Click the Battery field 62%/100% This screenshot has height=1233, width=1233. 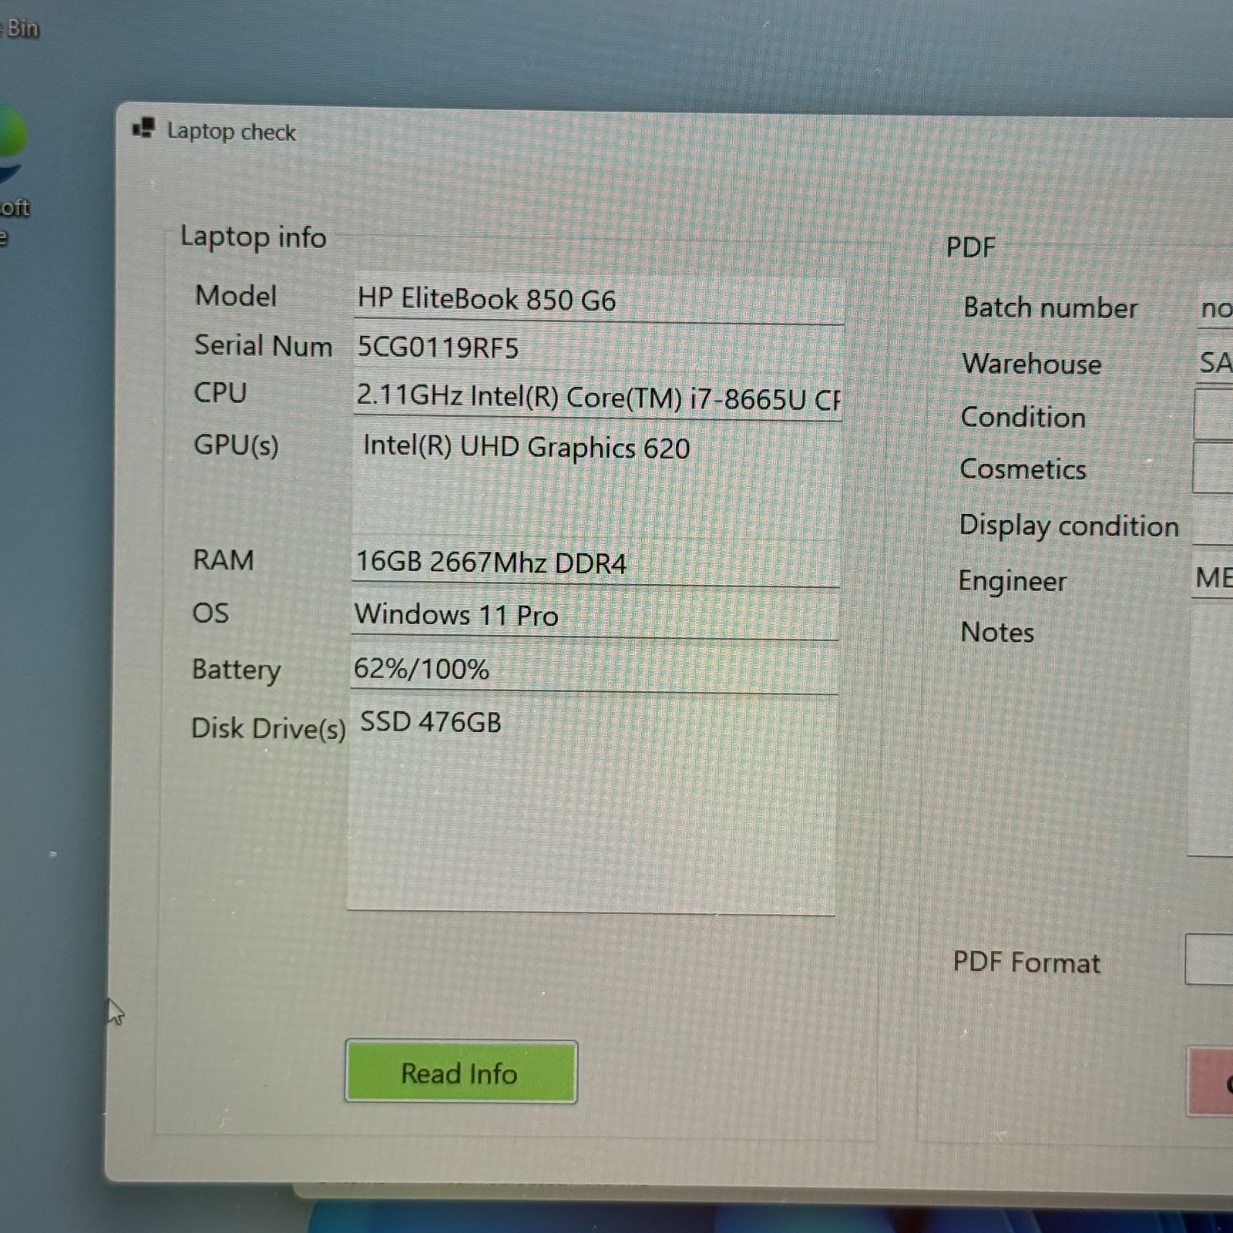594,669
